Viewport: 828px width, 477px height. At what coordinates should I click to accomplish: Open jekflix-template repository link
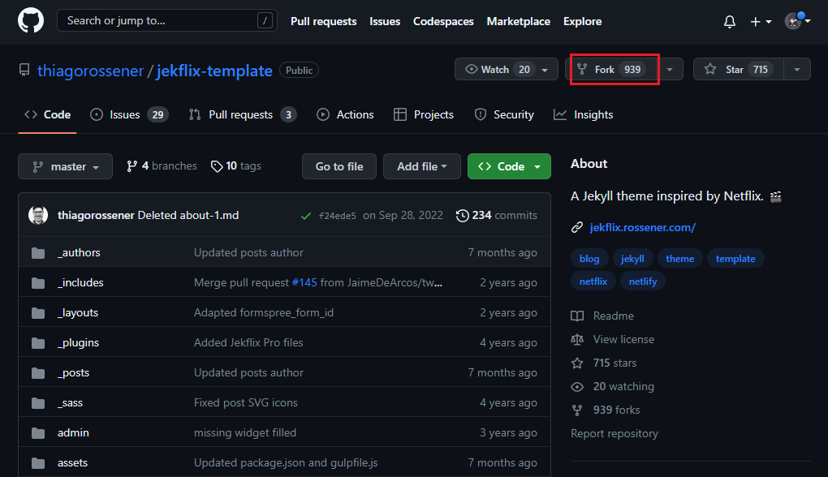click(x=214, y=71)
